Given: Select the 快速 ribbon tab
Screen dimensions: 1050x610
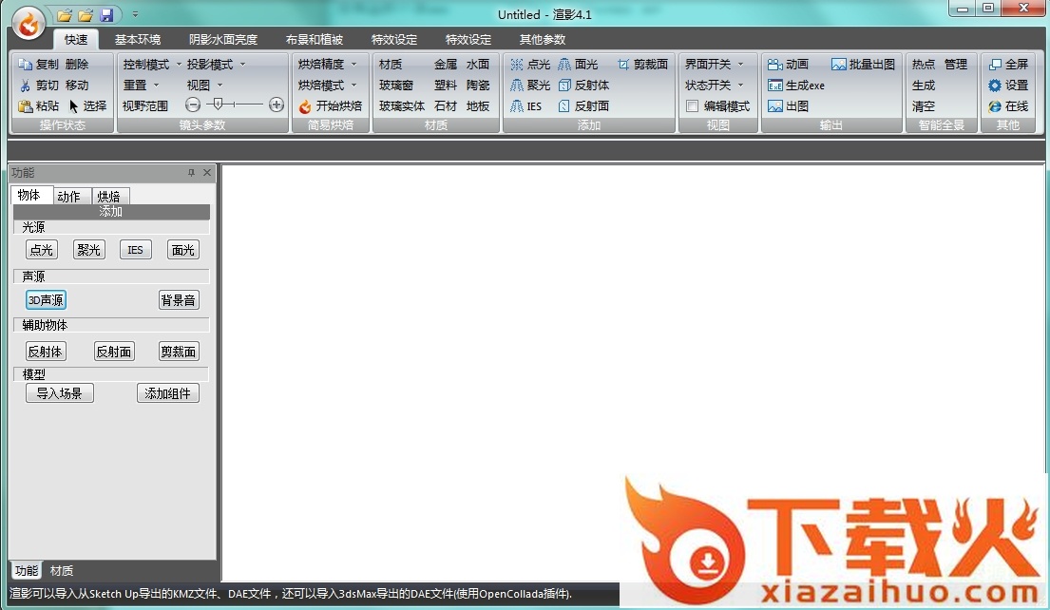Looking at the screenshot, I should [76, 40].
